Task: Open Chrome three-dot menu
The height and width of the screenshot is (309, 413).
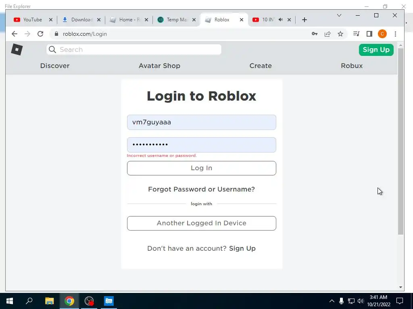Action: (395, 34)
